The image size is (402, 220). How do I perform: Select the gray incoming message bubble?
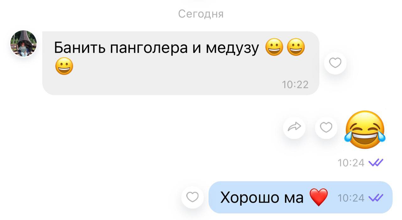coord(181,63)
